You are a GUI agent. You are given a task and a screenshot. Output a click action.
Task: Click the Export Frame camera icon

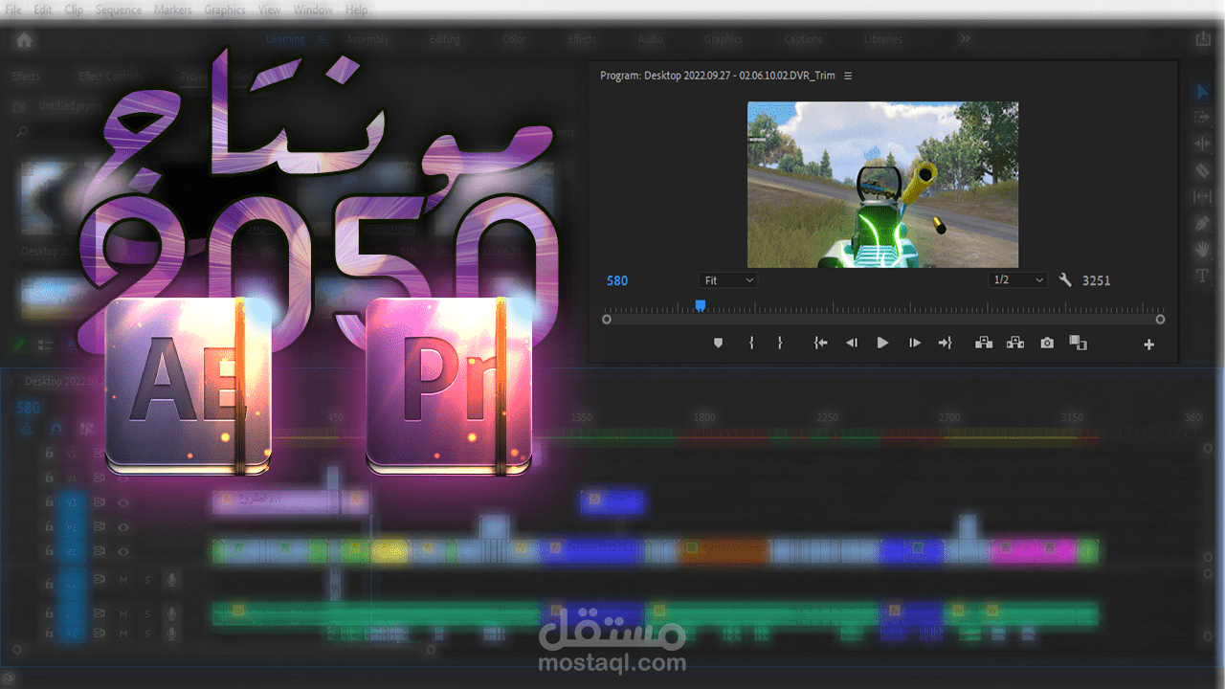pyautogui.click(x=1047, y=343)
